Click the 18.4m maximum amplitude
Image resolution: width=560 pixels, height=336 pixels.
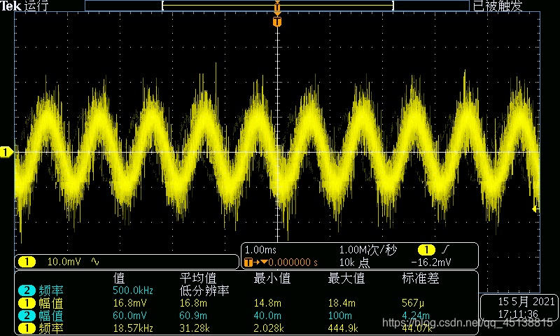(342, 303)
